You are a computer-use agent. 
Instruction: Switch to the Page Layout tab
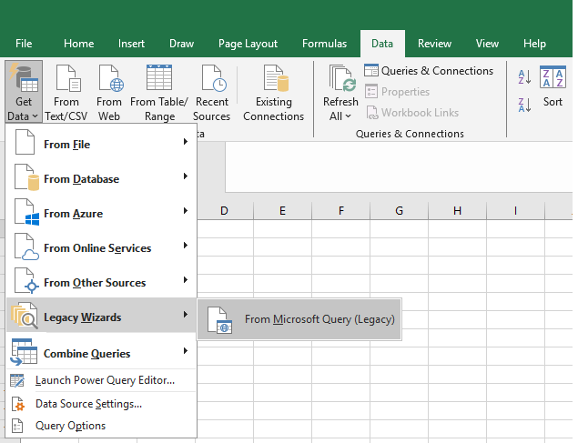(x=248, y=44)
